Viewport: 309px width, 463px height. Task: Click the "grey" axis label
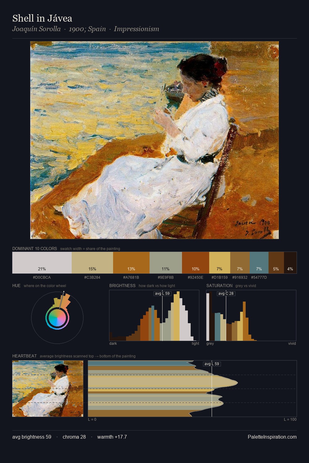[210, 344]
